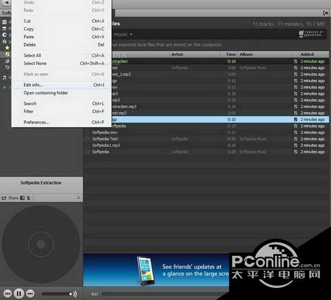This screenshot has height=300, width=331.
Task: Click the Share arrow icon in now-playing bar
Action: click(x=4, y=198)
